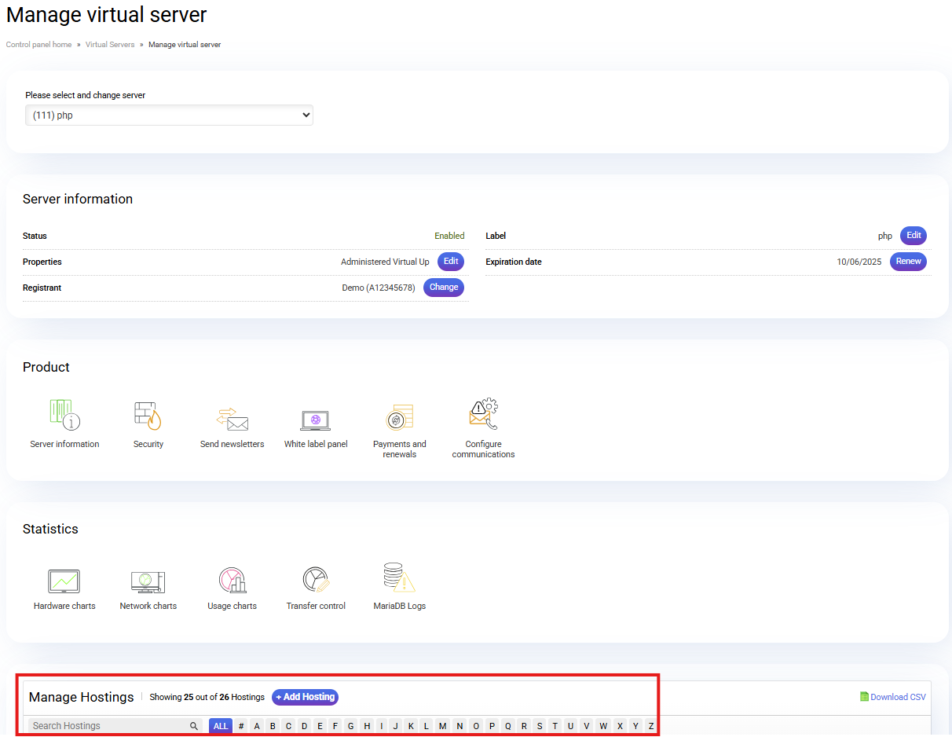View Network charts statistics

148,581
